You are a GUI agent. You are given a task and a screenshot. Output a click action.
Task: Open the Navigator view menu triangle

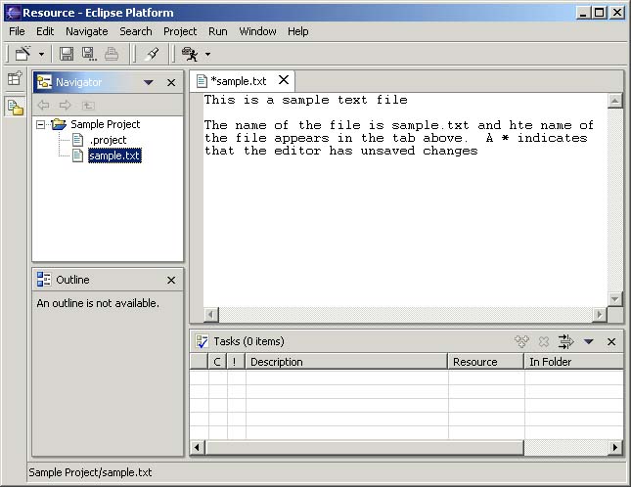(149, 82)
